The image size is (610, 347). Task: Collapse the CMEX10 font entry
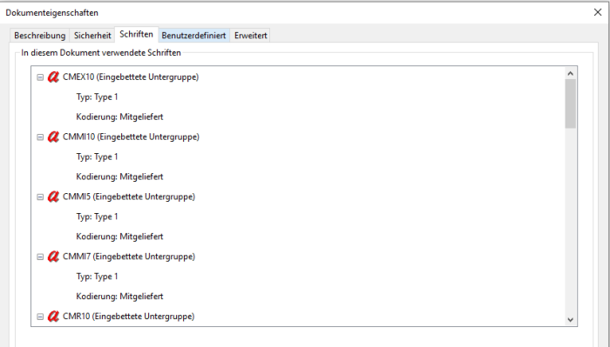[40, 77]
